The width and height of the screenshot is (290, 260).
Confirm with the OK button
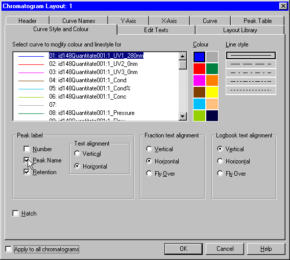coord(183,249)
